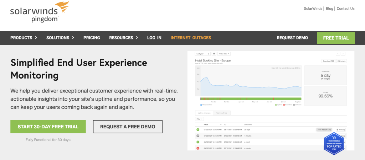
Task: Open Internet Outages page
Action: pyautogui.click(x=191, y=38)
